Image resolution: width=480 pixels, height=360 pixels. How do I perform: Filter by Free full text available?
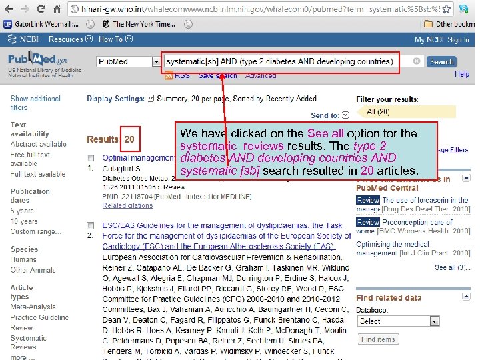click(x=30, y=159)
